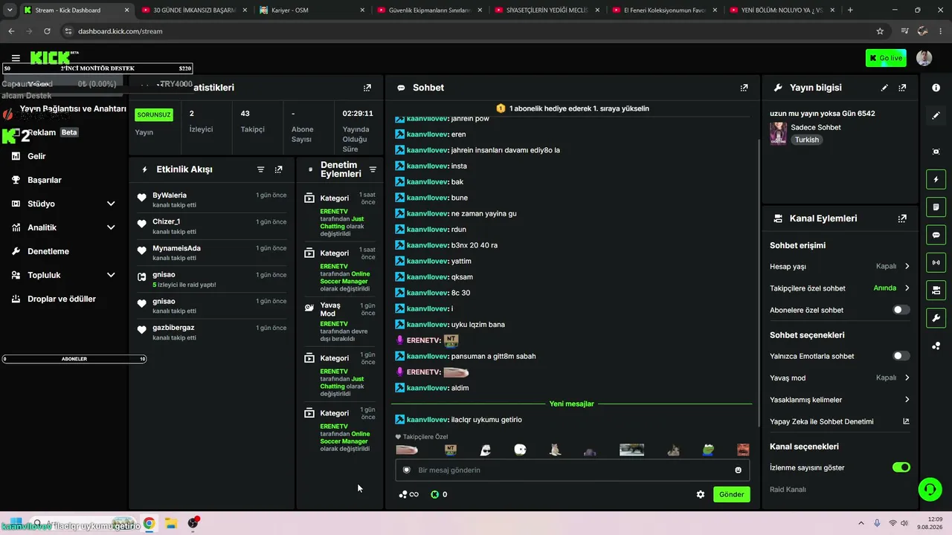Toggle İzlenme sayısını göster switch
952x535 pixels.
[901, 467]
